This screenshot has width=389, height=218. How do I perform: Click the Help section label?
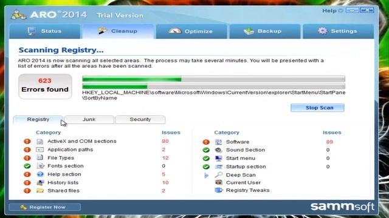pos(64,174)
